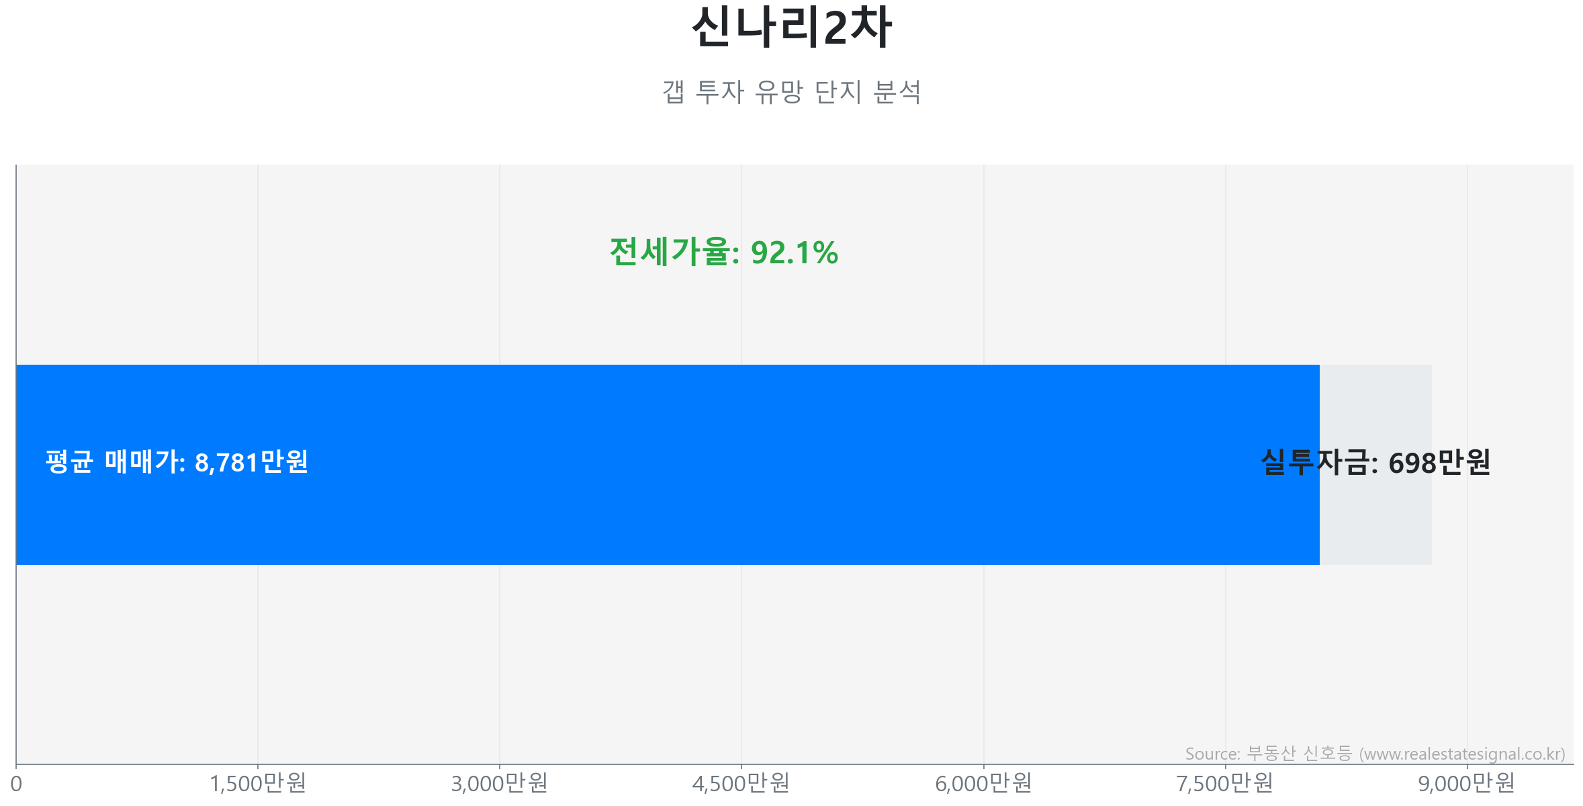Select the 1,500만원 axis tick label
The width and height of the screenshot is (1583, 806).
[x=258, y=784]
